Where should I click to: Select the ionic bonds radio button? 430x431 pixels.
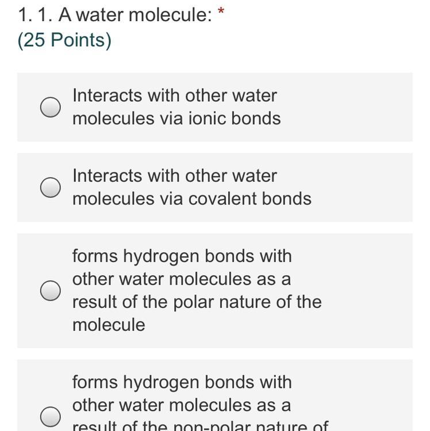click(x=51, y=107)
